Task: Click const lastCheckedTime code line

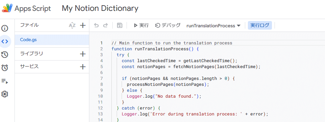Action: pyautogui.click(x=179, y=61)
